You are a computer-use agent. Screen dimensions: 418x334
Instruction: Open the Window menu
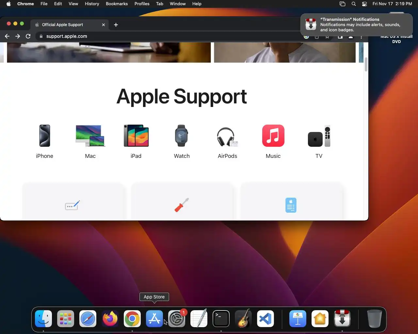coord(178,4)
